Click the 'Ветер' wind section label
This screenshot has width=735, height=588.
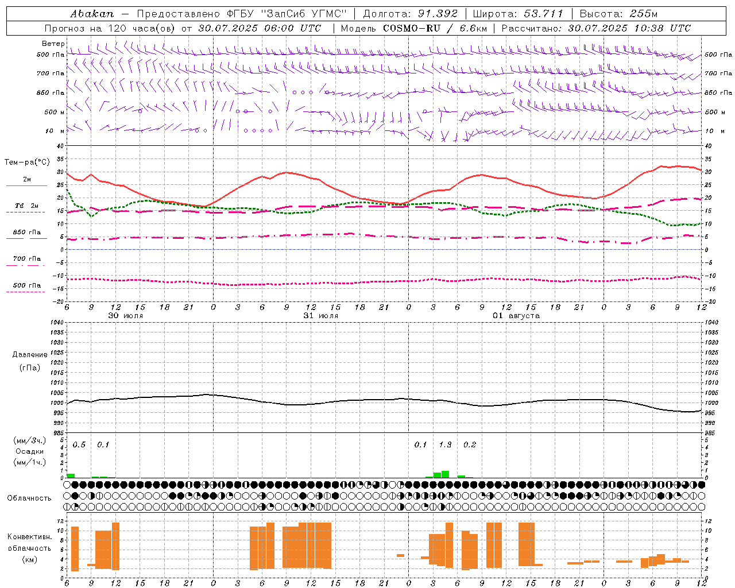point(53,44)
